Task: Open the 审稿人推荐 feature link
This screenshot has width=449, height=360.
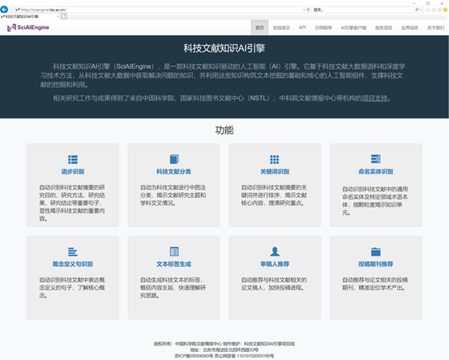Action: [275, 264]
